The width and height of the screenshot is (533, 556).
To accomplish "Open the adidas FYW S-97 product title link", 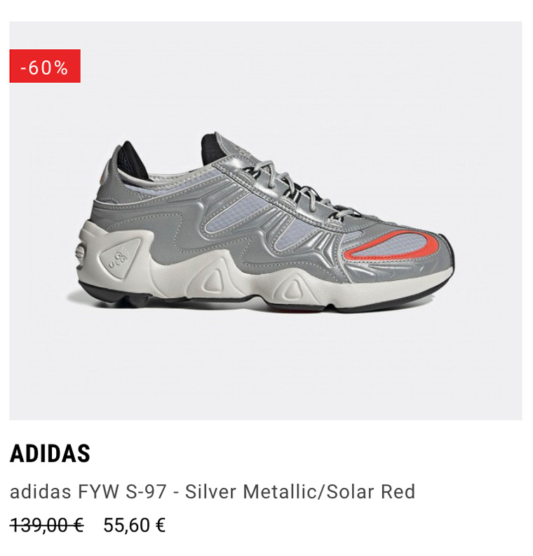I will [x=212, y=492].
